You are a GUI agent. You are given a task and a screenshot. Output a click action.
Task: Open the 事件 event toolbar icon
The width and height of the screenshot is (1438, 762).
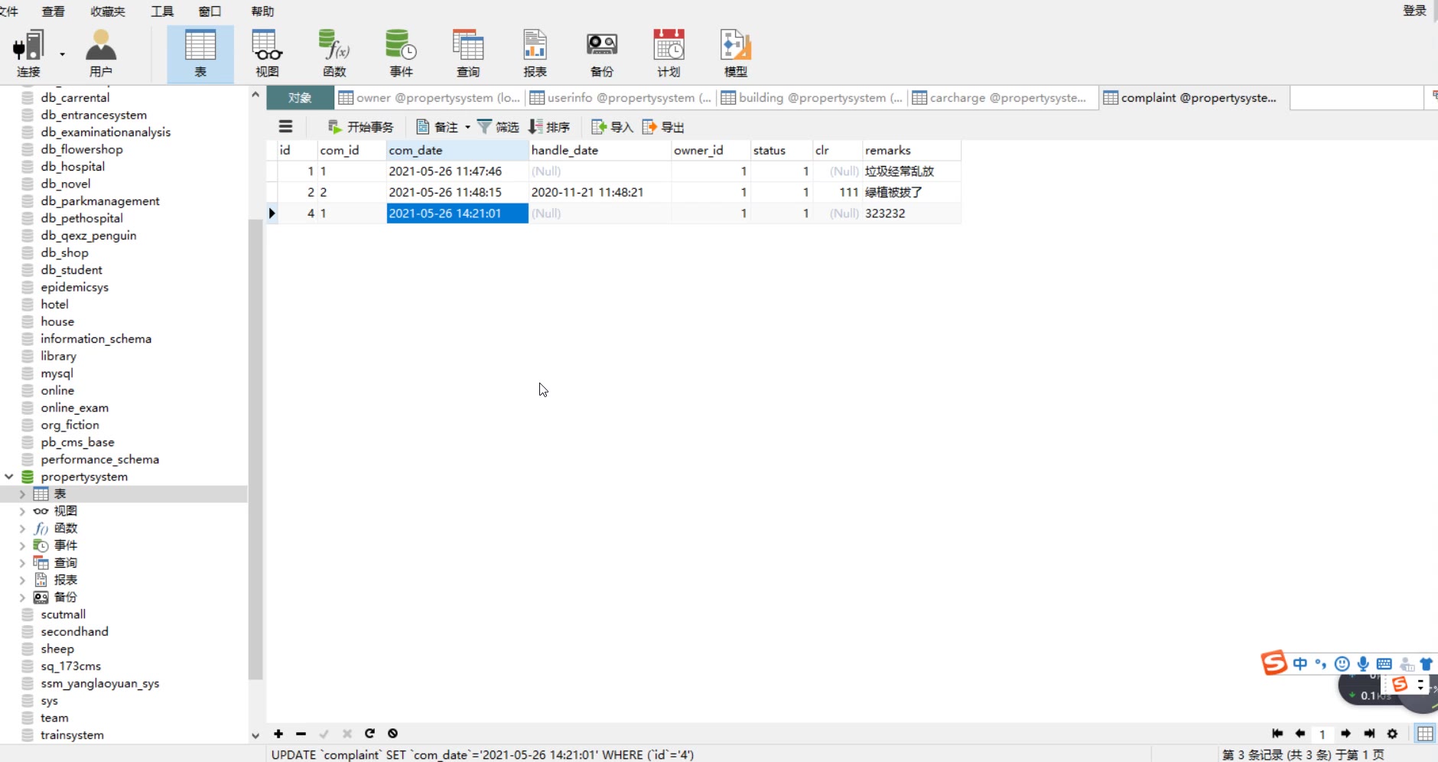pyautogui.click(x=401, y=54)
